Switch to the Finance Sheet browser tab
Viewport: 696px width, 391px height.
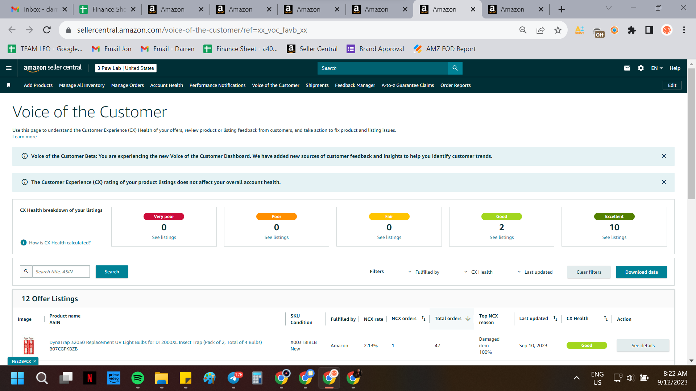coord(107,9)
